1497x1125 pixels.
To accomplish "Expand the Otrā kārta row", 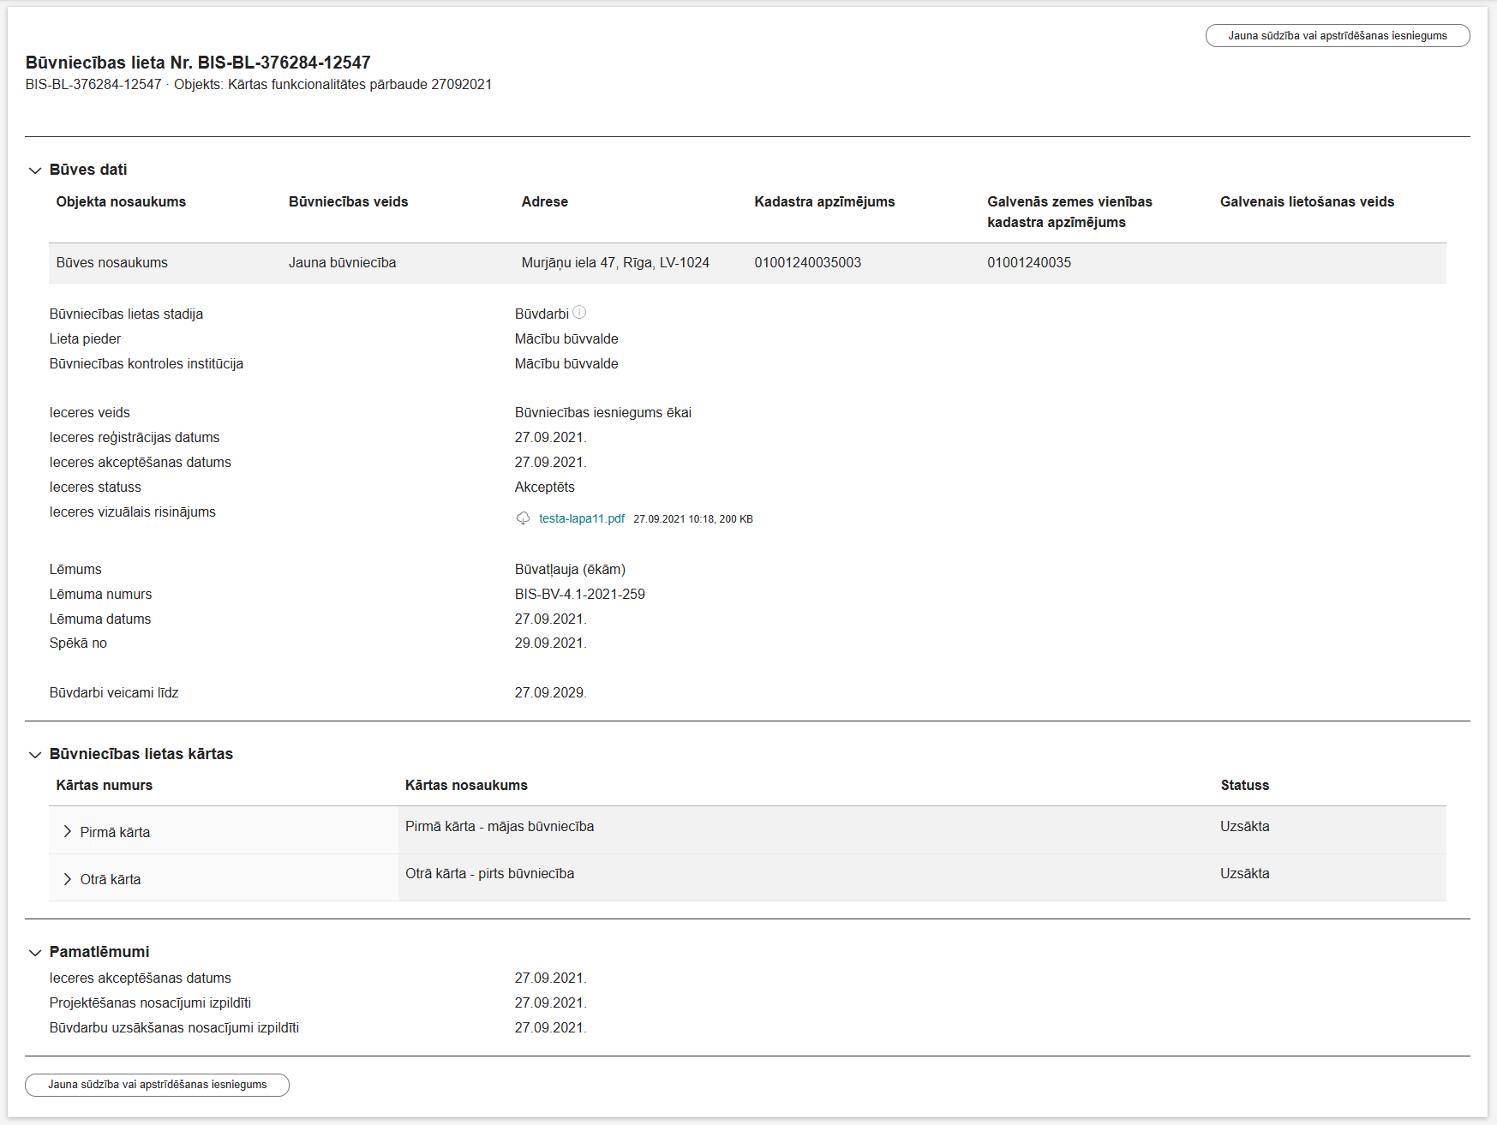I will point(68,879).
